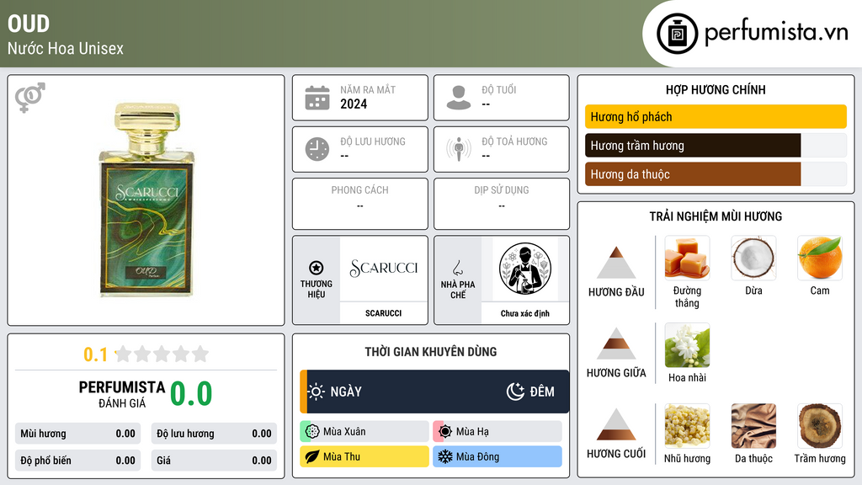862x485 pixels.
Task: Click the Hương cuối pyramid icon
Action: tap(616, 424)
